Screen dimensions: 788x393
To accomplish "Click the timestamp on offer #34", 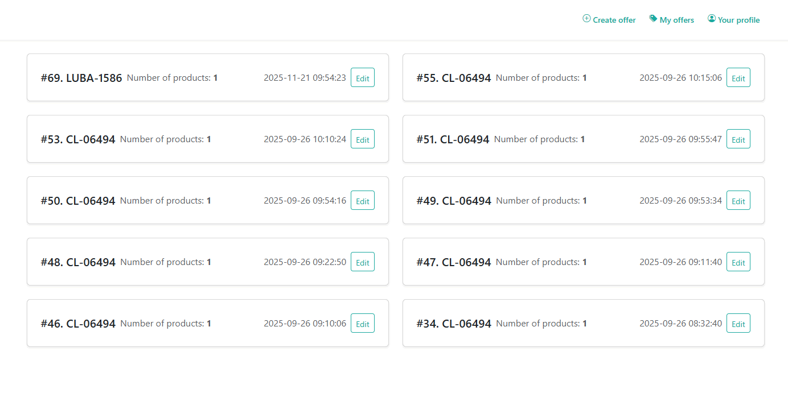I will pyautogui.click(x=681, y=323).
